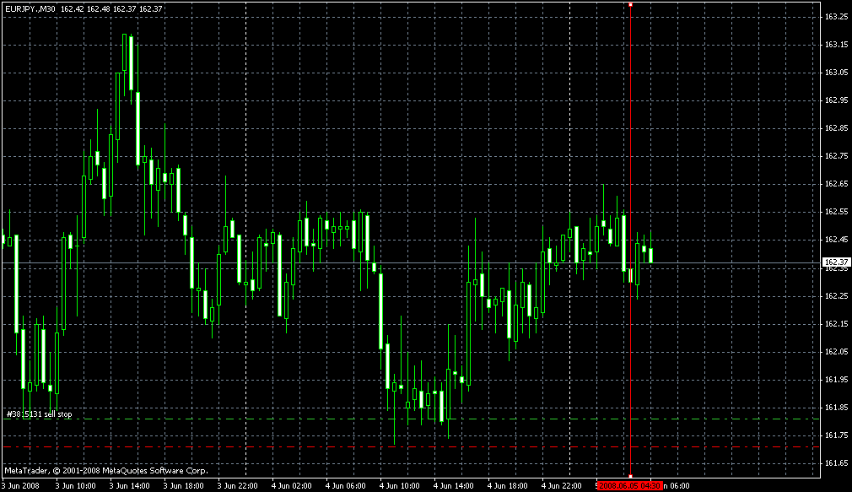The height and width of the screenshot is (492, 852).
Task: Click the 162.25 price scale label
Action: tap(836, 295)
